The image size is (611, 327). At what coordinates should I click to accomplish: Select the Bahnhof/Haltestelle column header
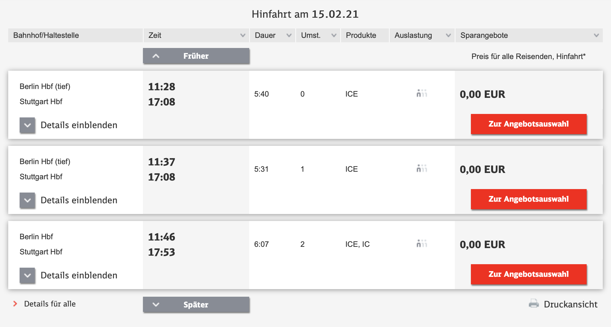(46, 35)
